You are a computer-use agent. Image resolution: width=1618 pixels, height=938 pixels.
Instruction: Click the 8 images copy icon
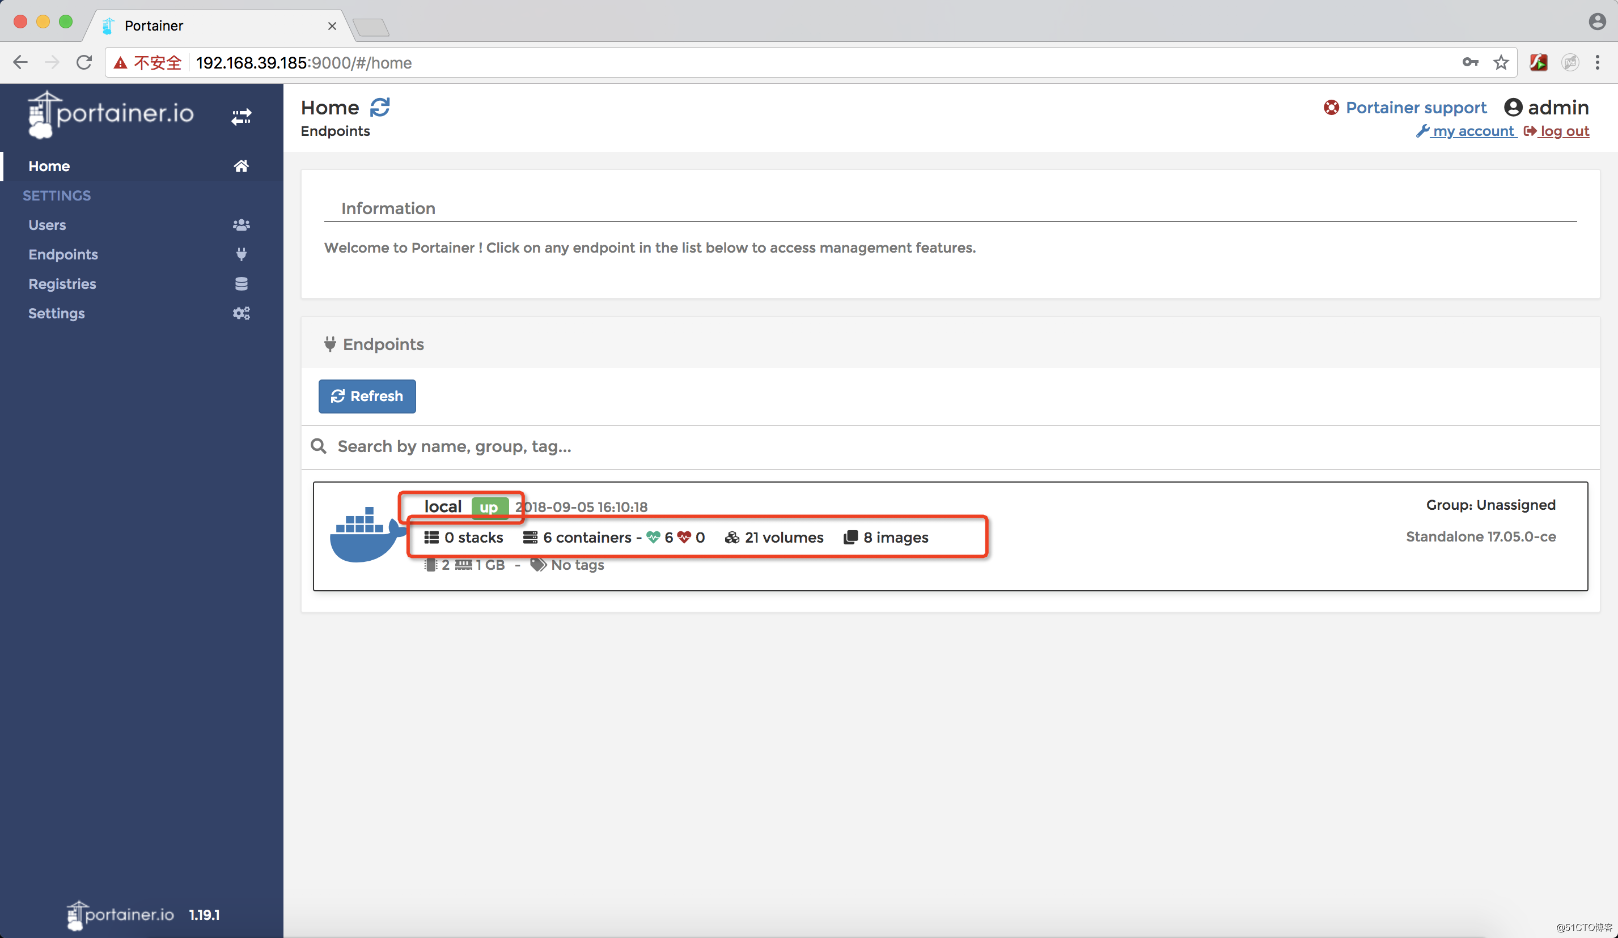(851, 538)
